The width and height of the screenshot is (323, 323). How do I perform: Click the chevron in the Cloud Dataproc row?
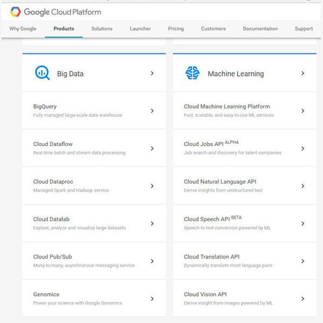point(152,186)
